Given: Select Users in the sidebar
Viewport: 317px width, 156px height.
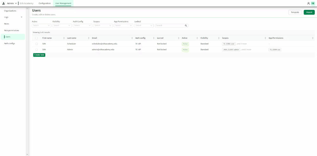Looking at the screenshot, I should (x=13, y=37).
